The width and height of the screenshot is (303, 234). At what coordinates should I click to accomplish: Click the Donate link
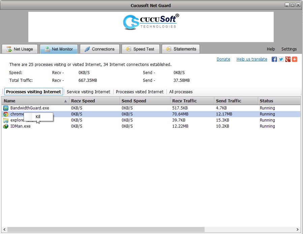pos(223,59)
